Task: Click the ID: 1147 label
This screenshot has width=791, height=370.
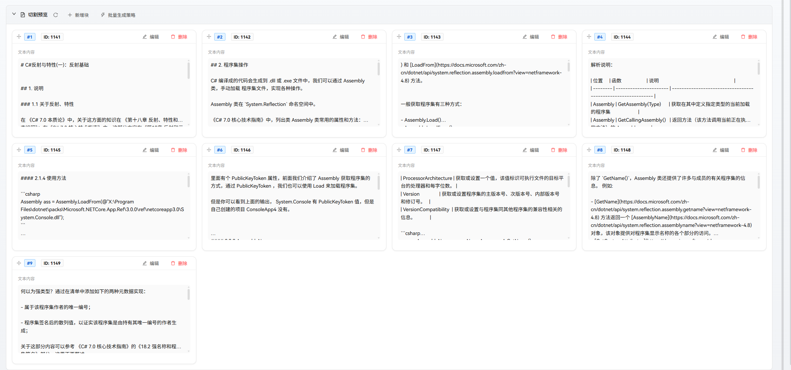Action: tap(432, 150)
